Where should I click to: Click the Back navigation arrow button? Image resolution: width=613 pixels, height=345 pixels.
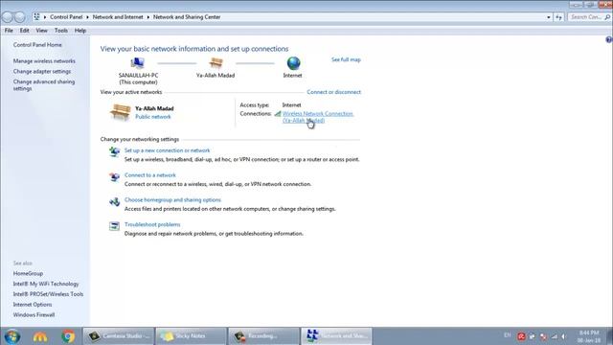[8, 17]
